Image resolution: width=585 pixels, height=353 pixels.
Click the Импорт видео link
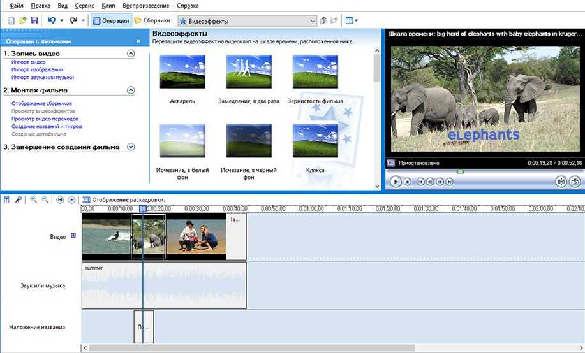point(28,62)
